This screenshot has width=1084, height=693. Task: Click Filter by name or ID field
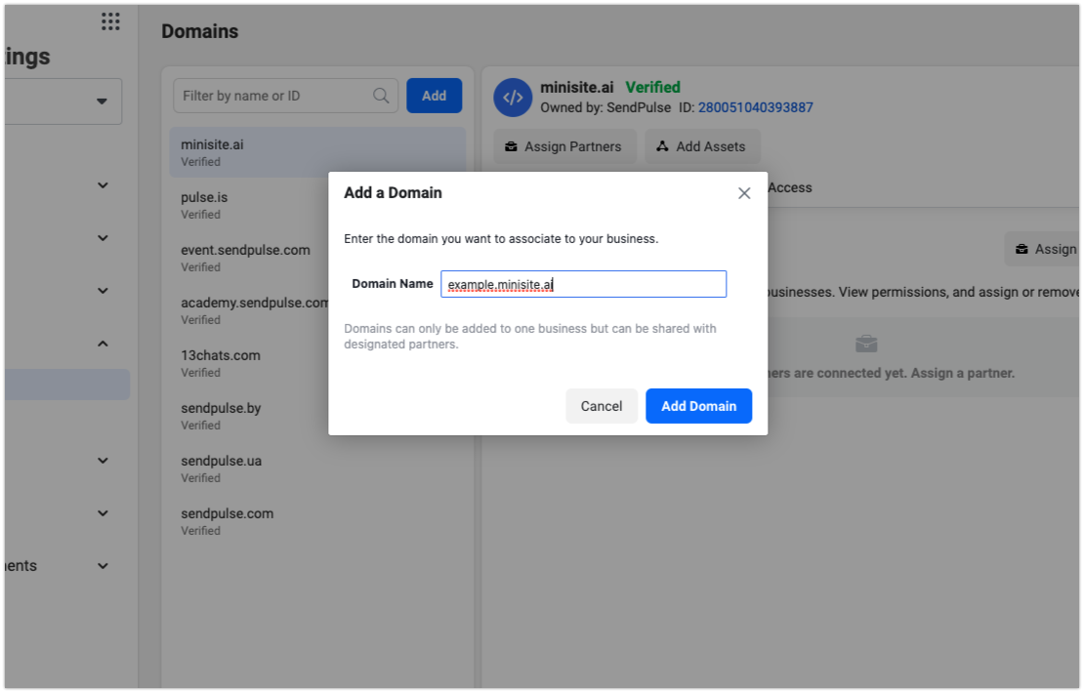point(285,96)
